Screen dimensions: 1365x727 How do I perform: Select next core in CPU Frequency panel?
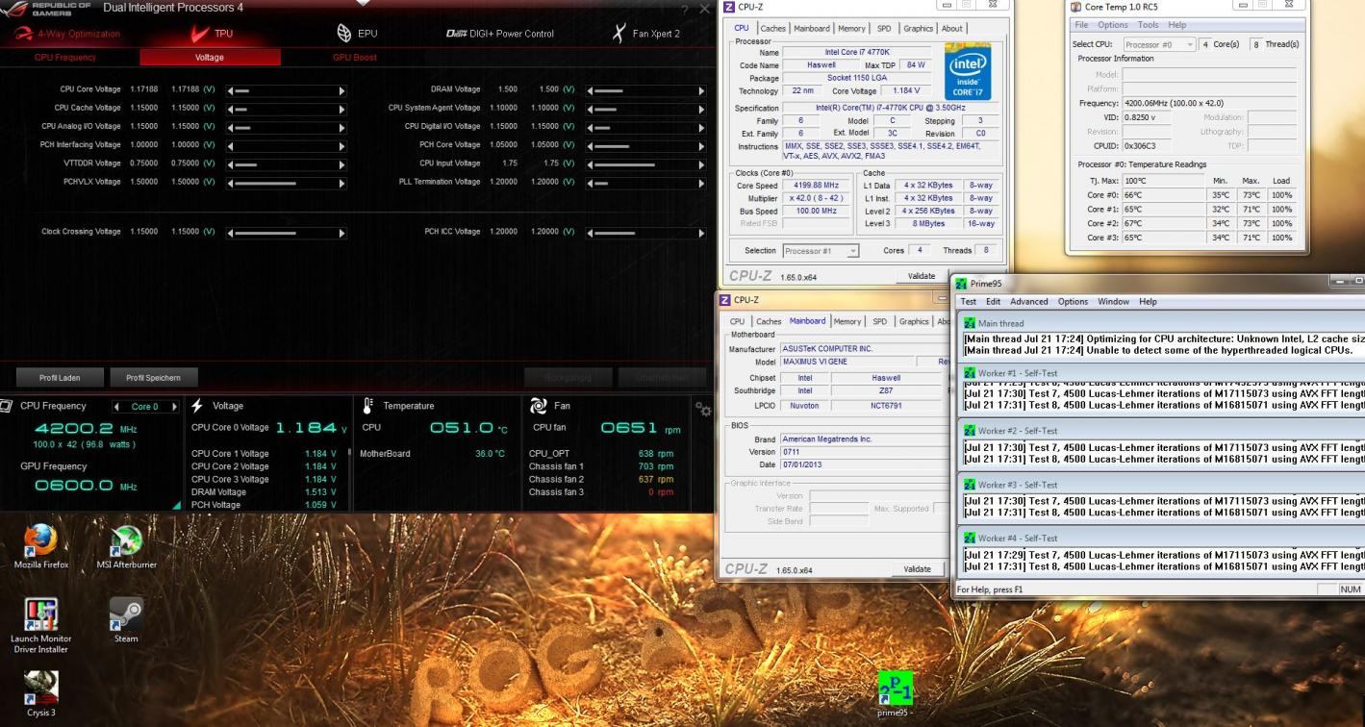pos(175,407)
